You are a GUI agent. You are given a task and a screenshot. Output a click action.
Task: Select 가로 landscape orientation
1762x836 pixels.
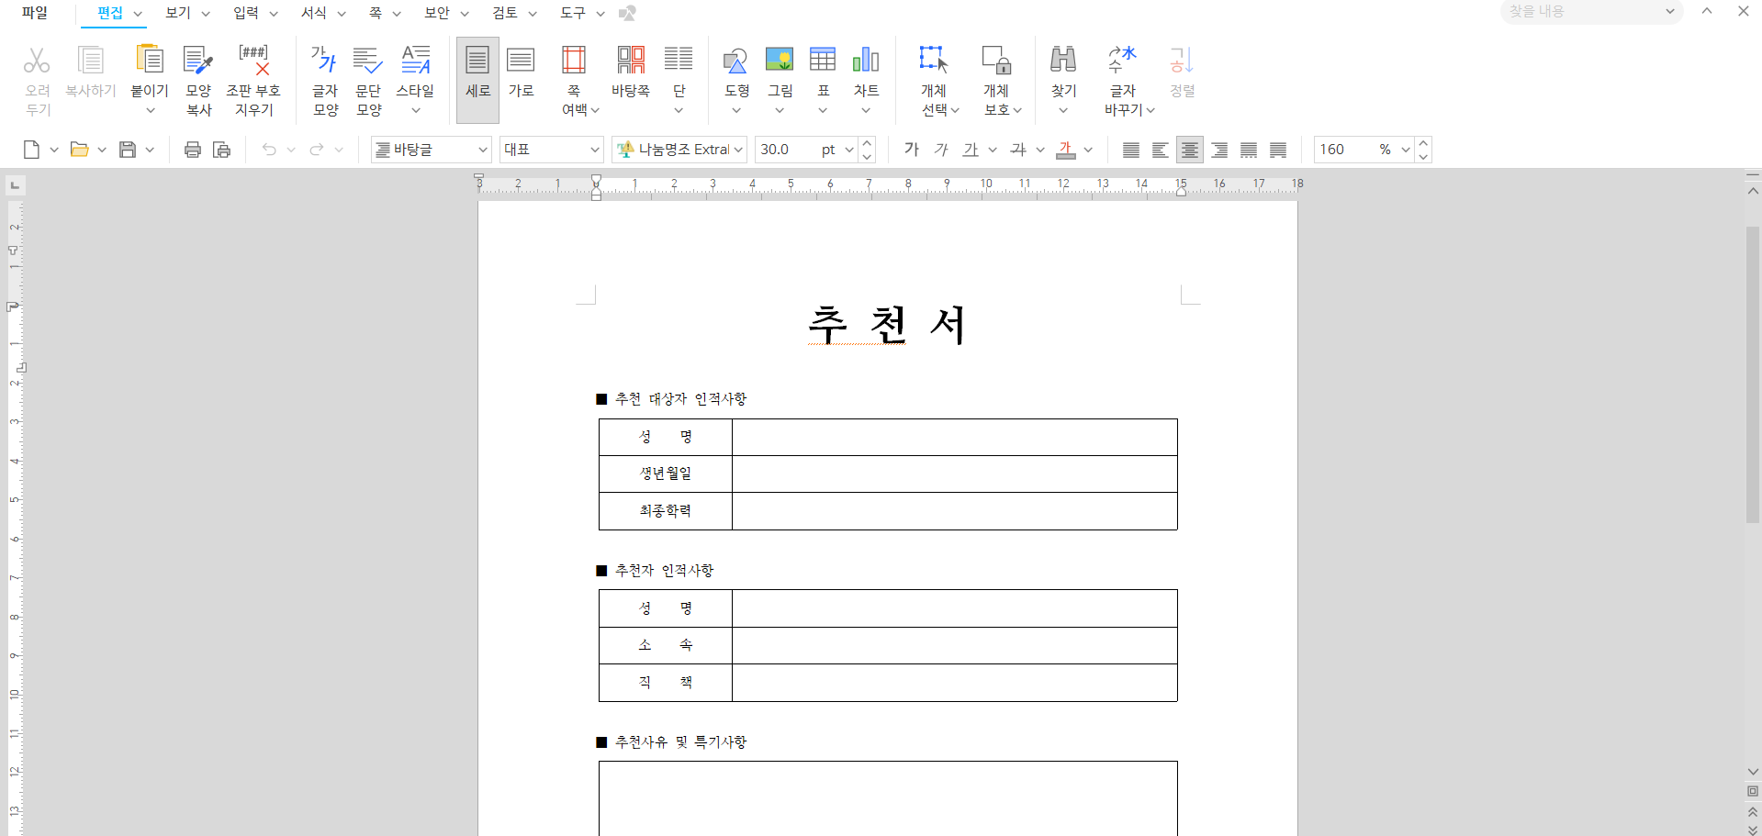pyautogui.click(x=521, y=80)
